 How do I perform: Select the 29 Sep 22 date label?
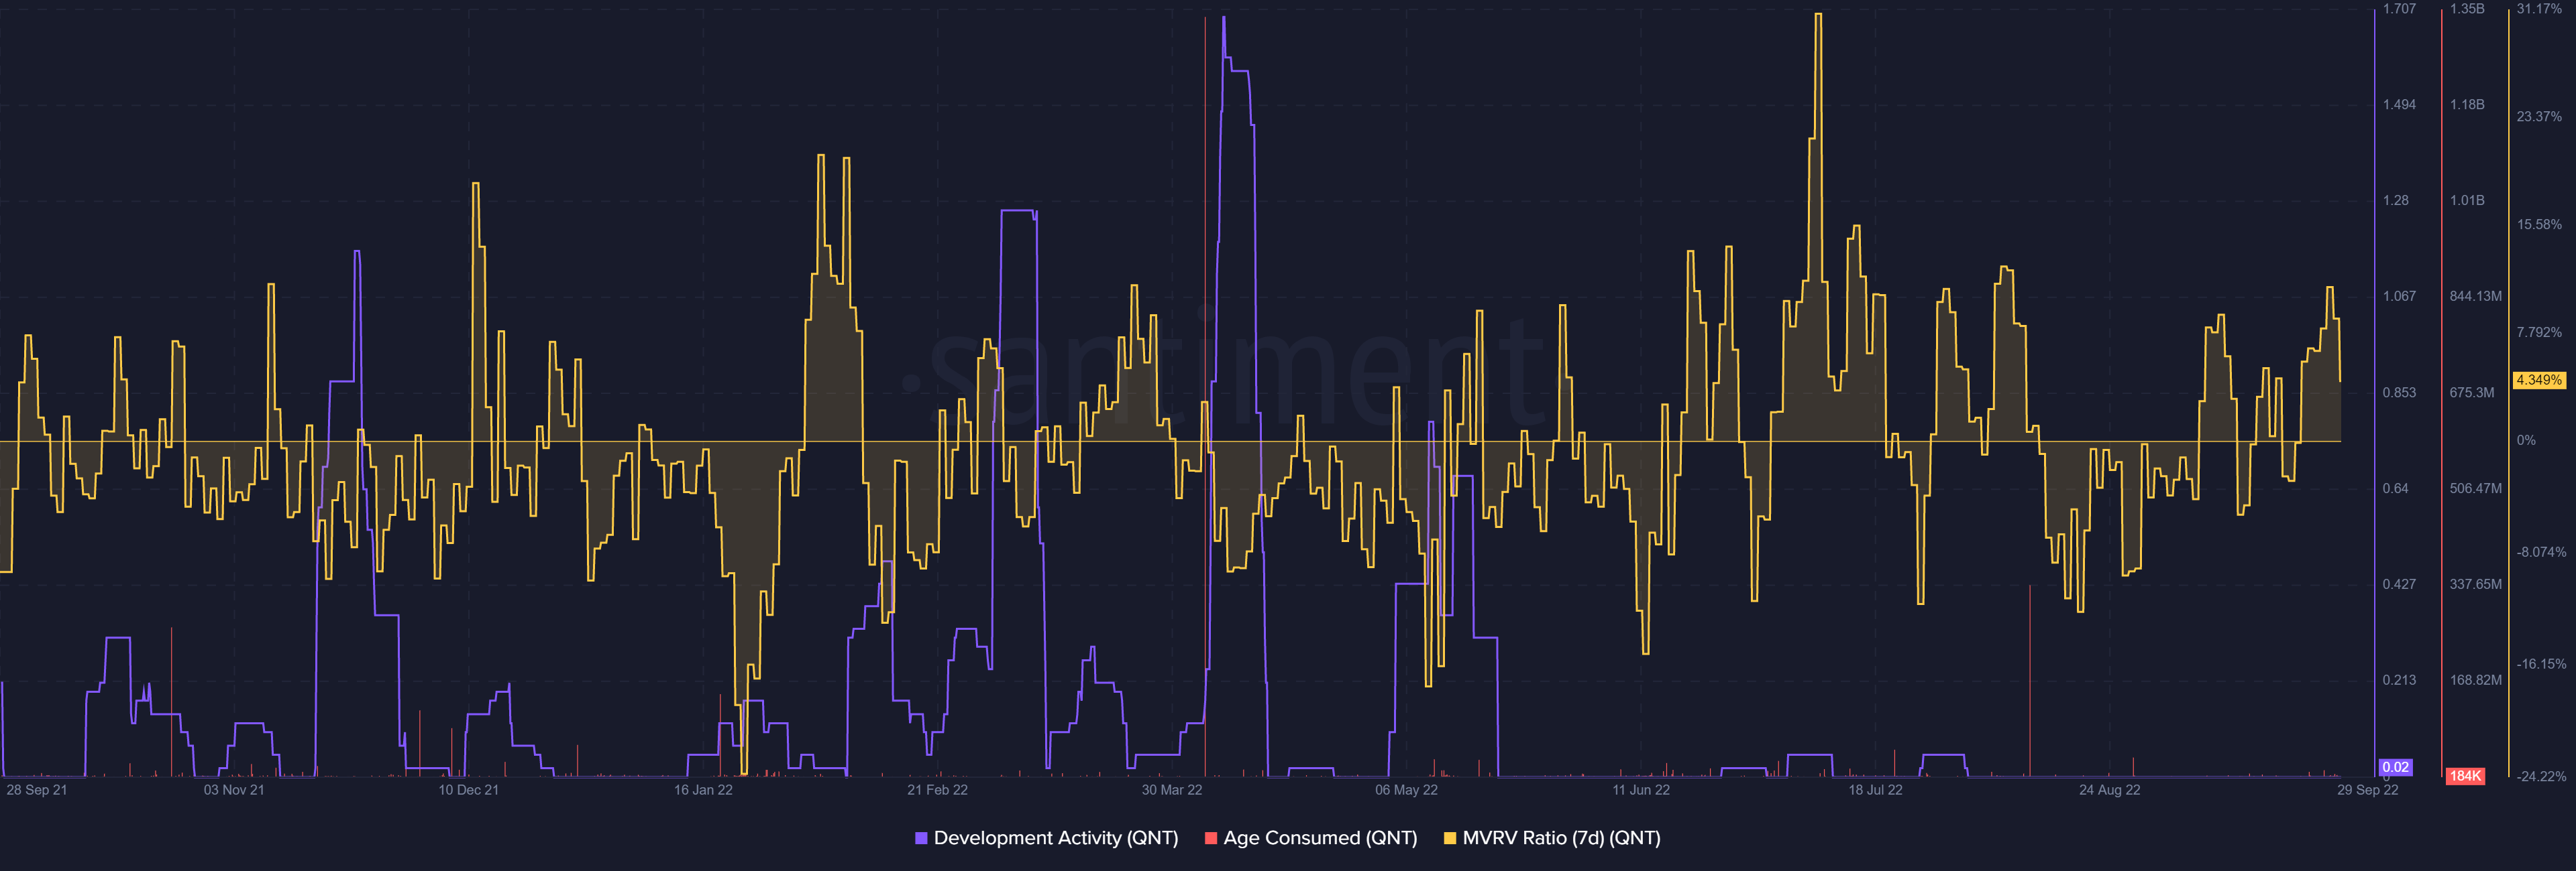point(2367,790)
